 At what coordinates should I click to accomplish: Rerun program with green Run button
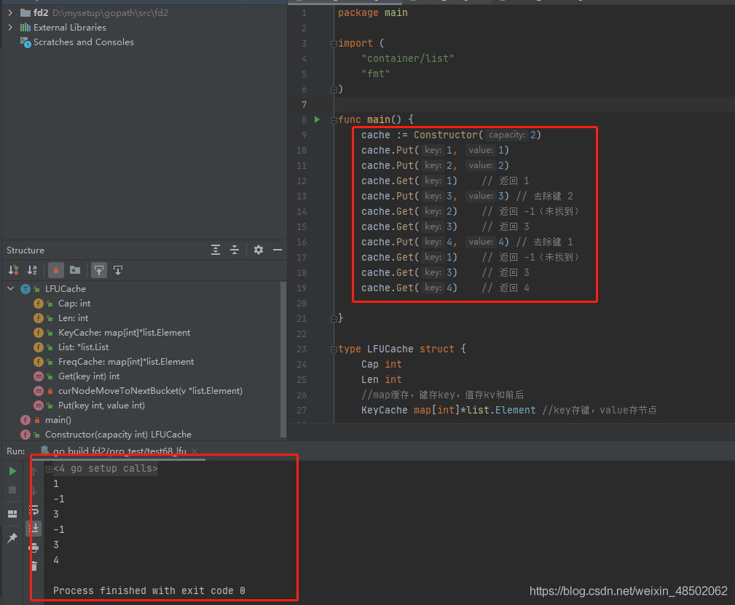[x=12, y=471]
